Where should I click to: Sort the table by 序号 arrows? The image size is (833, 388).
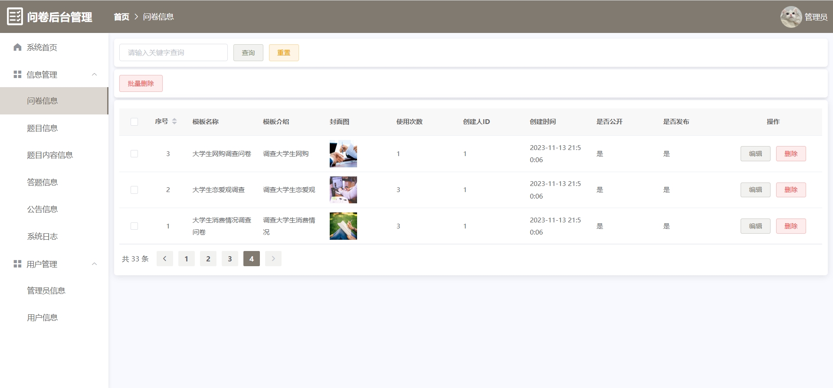coord(174,121)
